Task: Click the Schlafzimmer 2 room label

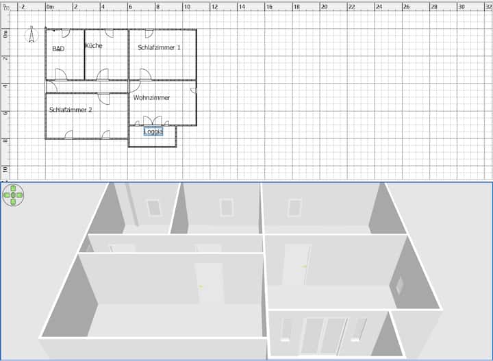Action: coord(70,110)
